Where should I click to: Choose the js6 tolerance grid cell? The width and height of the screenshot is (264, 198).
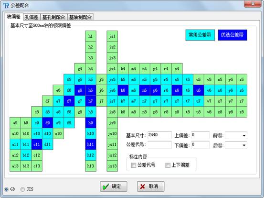point(112,90)
